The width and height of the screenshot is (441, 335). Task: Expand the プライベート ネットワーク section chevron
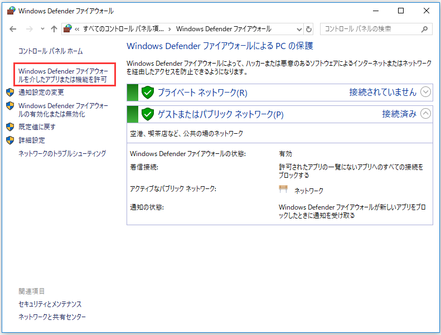click(425, 92)
